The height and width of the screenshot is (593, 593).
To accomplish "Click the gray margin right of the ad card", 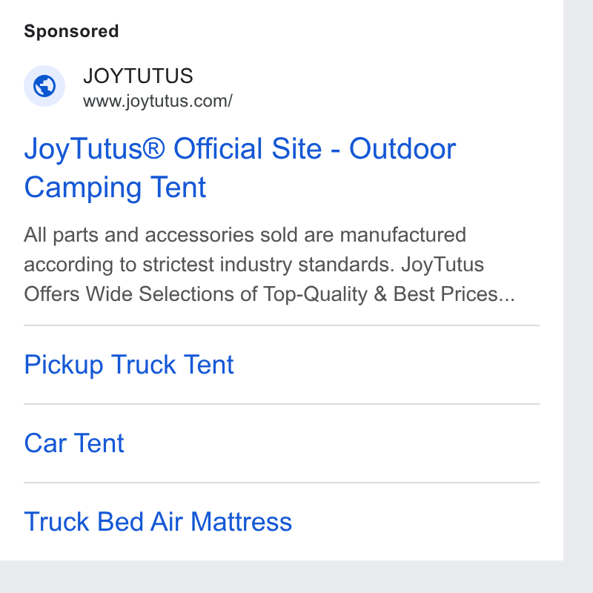I will 578,280.
